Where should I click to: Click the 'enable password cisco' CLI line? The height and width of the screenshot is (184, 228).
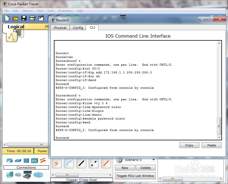90,119
